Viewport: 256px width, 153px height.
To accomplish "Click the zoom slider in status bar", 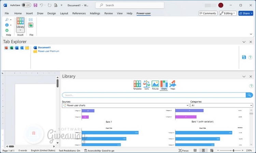I will (233, 150).
